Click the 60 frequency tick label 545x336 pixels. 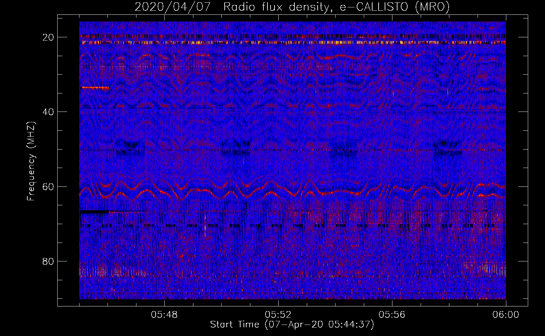pos(48,187)
